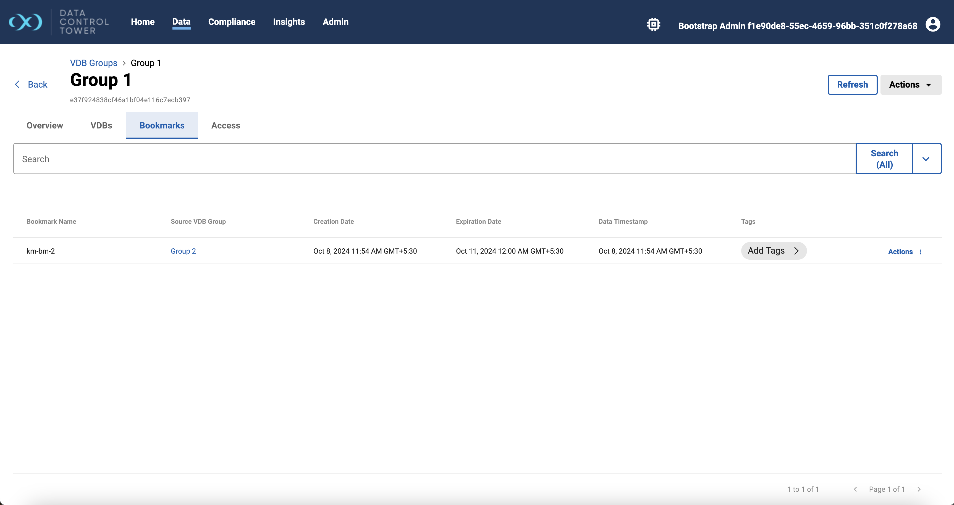
Task: Click the Back arrow icon
Action: tap(17, 85)
